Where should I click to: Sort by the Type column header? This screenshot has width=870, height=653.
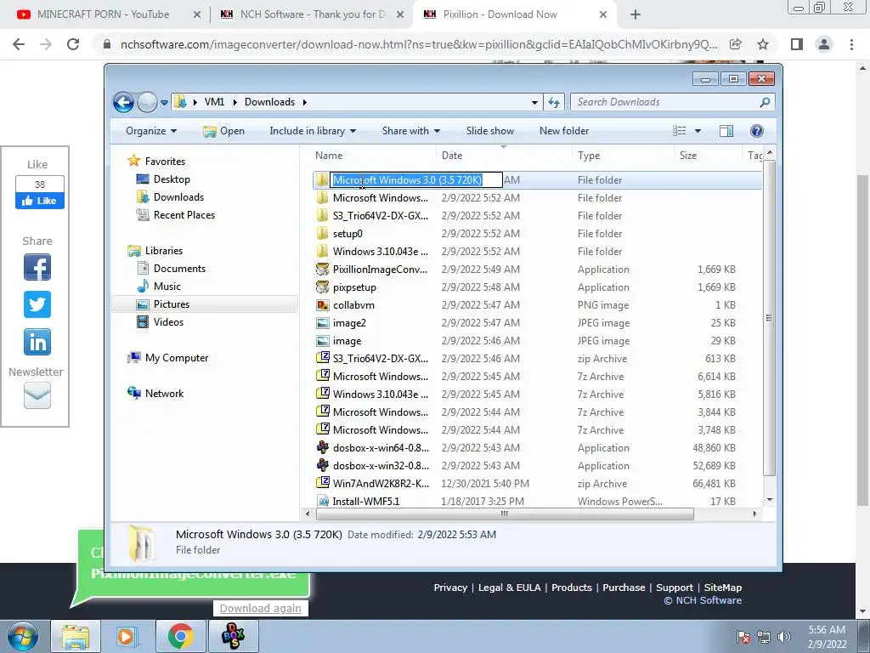(x=589, y=156)
